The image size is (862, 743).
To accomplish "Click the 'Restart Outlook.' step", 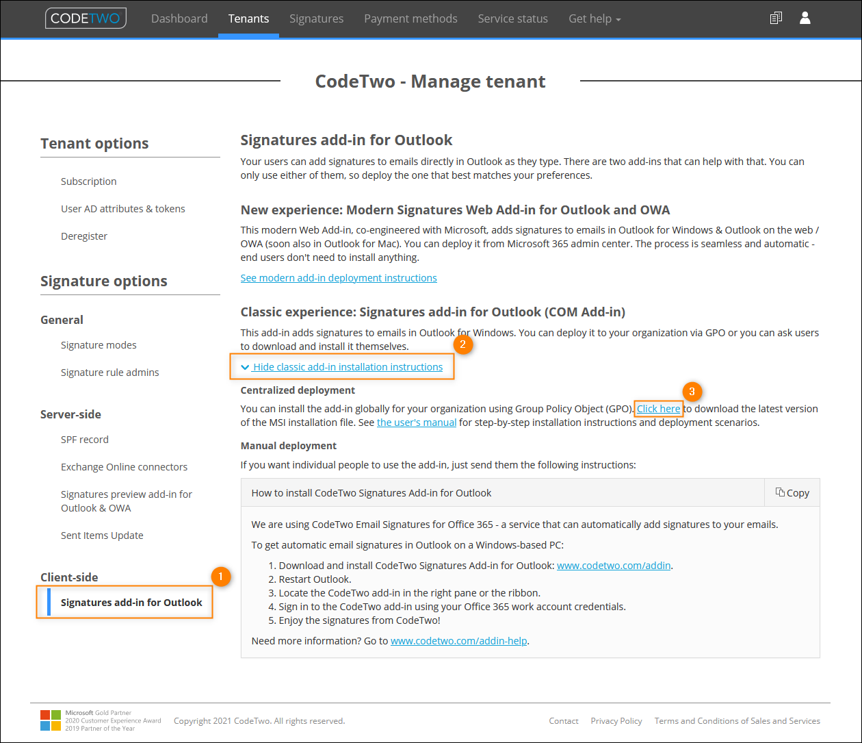I will pos(315,579).
